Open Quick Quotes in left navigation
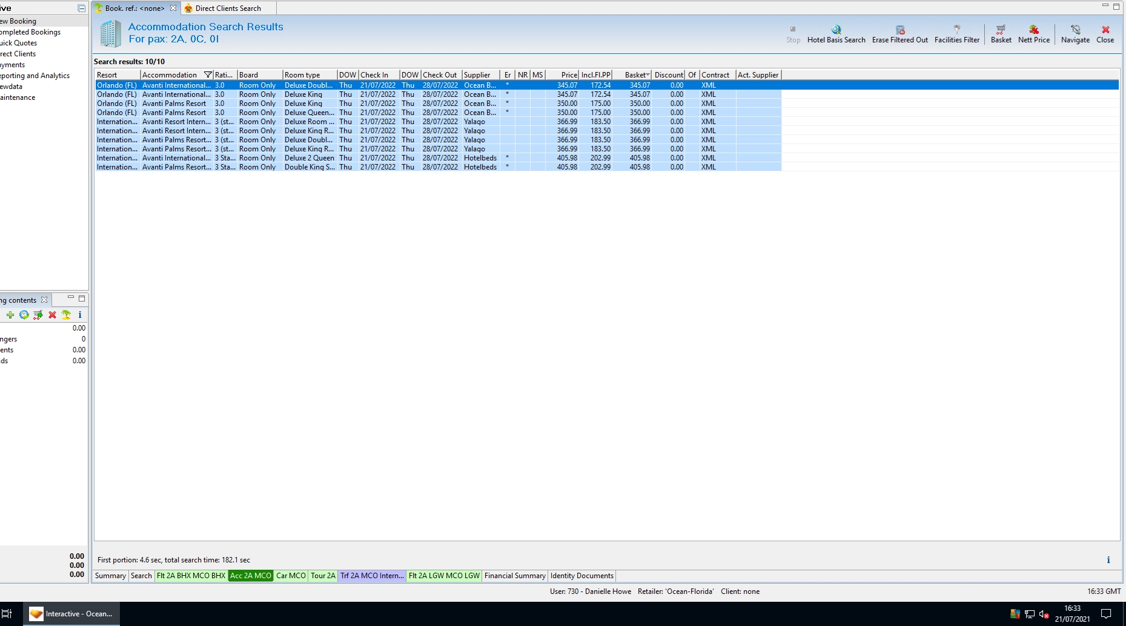 point(19,43)
